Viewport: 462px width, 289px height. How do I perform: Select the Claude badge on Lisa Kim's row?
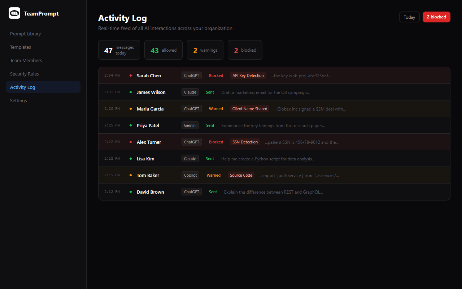pyautogui.click(x=190, y=158)
